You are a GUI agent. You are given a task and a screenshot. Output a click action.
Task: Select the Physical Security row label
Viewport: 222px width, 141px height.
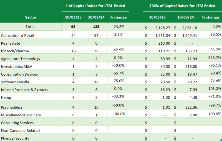pyautogui.click(x=15, y=138)
